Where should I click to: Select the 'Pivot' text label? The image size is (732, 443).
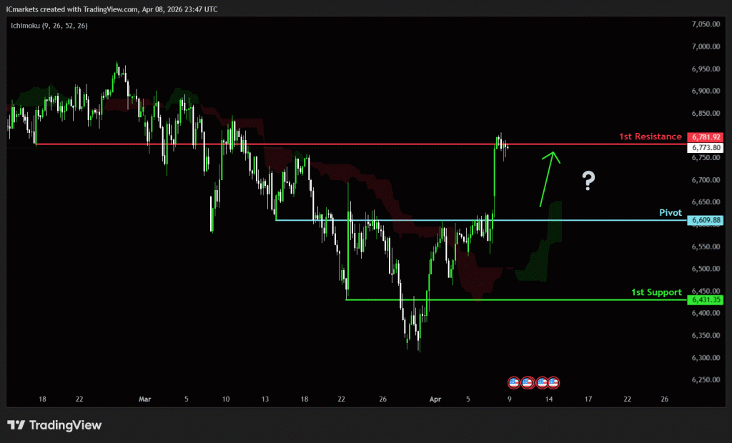670,213
